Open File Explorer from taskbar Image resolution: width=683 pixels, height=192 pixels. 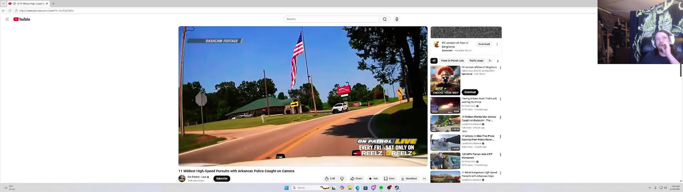coord(350,188)
